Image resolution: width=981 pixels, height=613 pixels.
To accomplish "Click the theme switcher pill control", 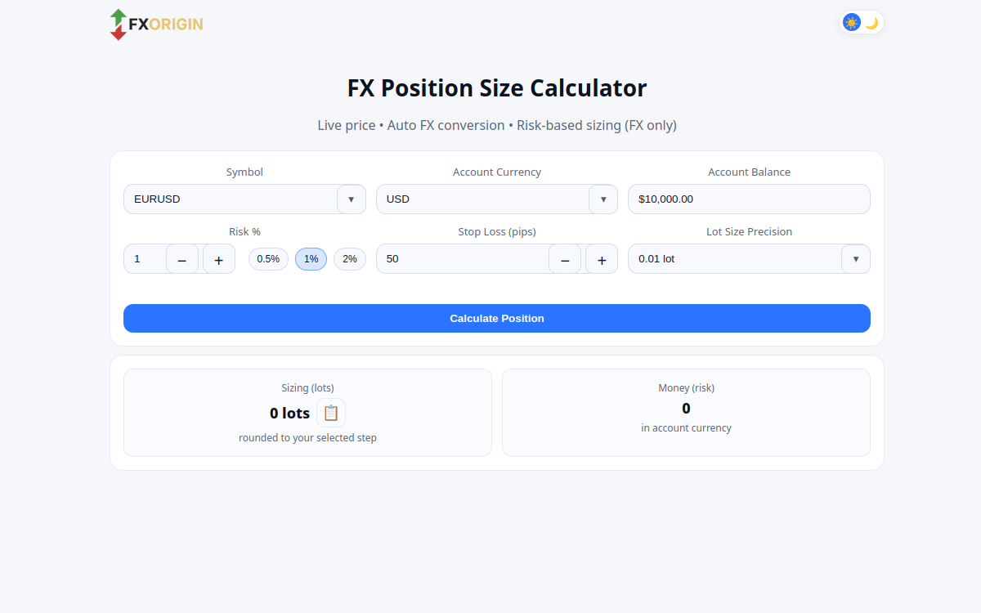I will click(x=862, y=22).
